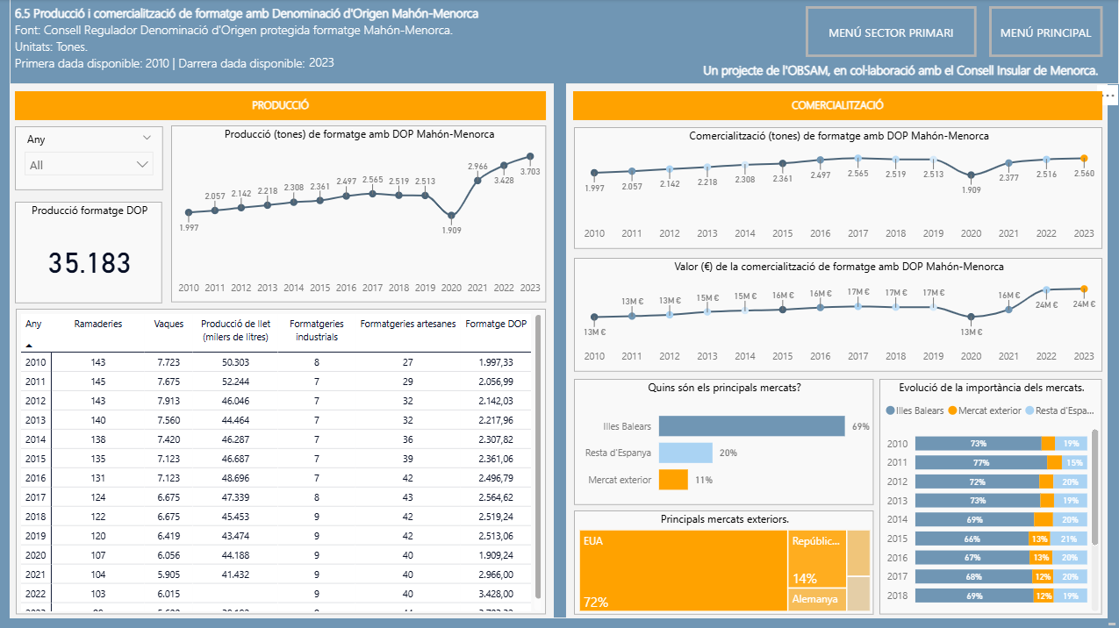The image size is (1119, 628).
Task: Select the Repúblic... 14% treemap tile
Action: (817, 558)
